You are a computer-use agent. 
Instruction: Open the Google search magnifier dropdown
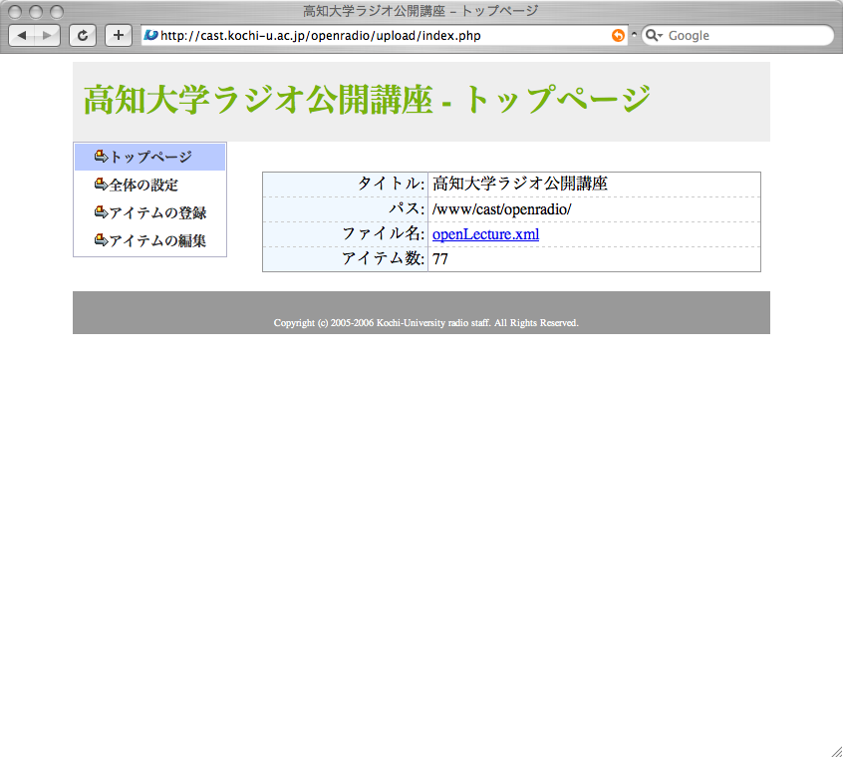point(654,36)
